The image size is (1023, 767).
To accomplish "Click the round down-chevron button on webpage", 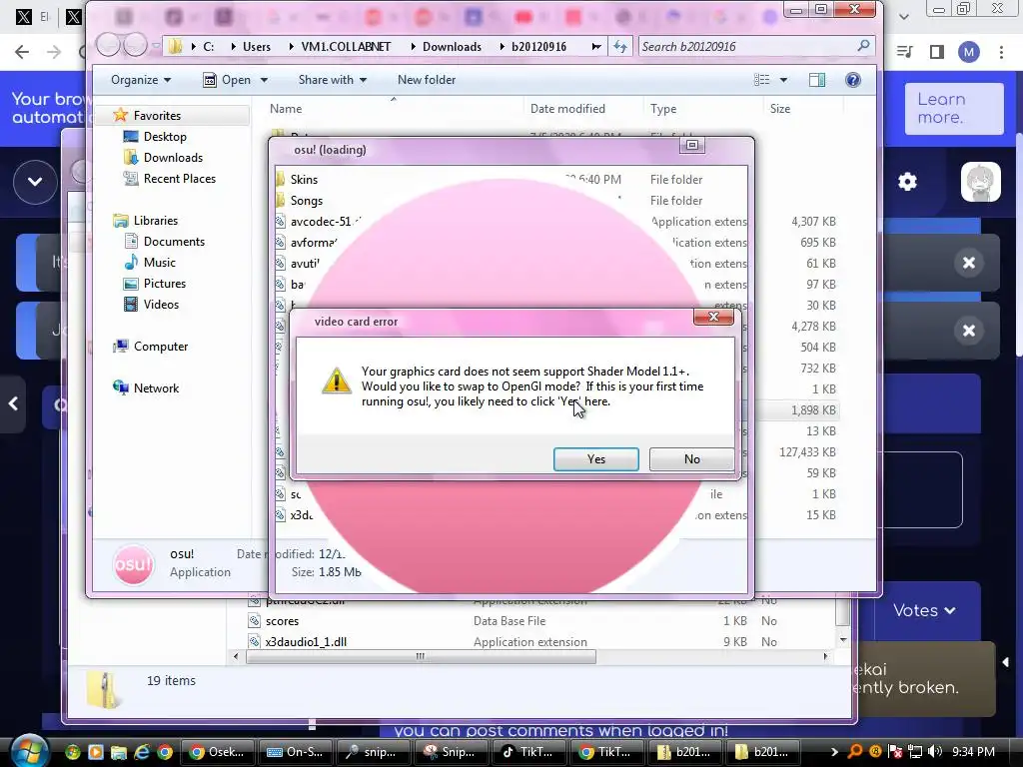I will 35,182.
